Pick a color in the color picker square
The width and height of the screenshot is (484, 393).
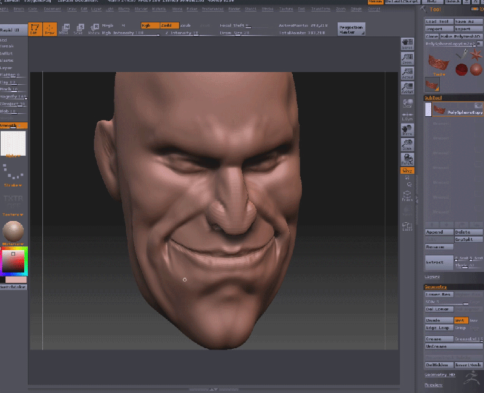click(13, 262)
